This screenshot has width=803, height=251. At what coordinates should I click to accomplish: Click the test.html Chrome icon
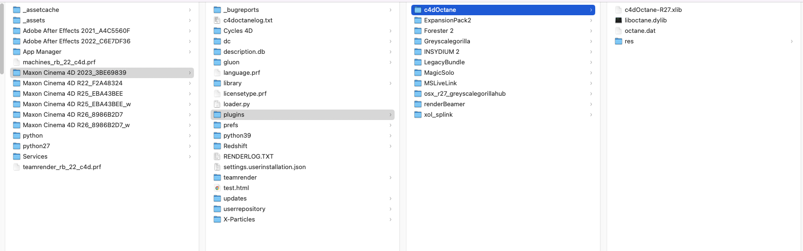coord(217,188)
